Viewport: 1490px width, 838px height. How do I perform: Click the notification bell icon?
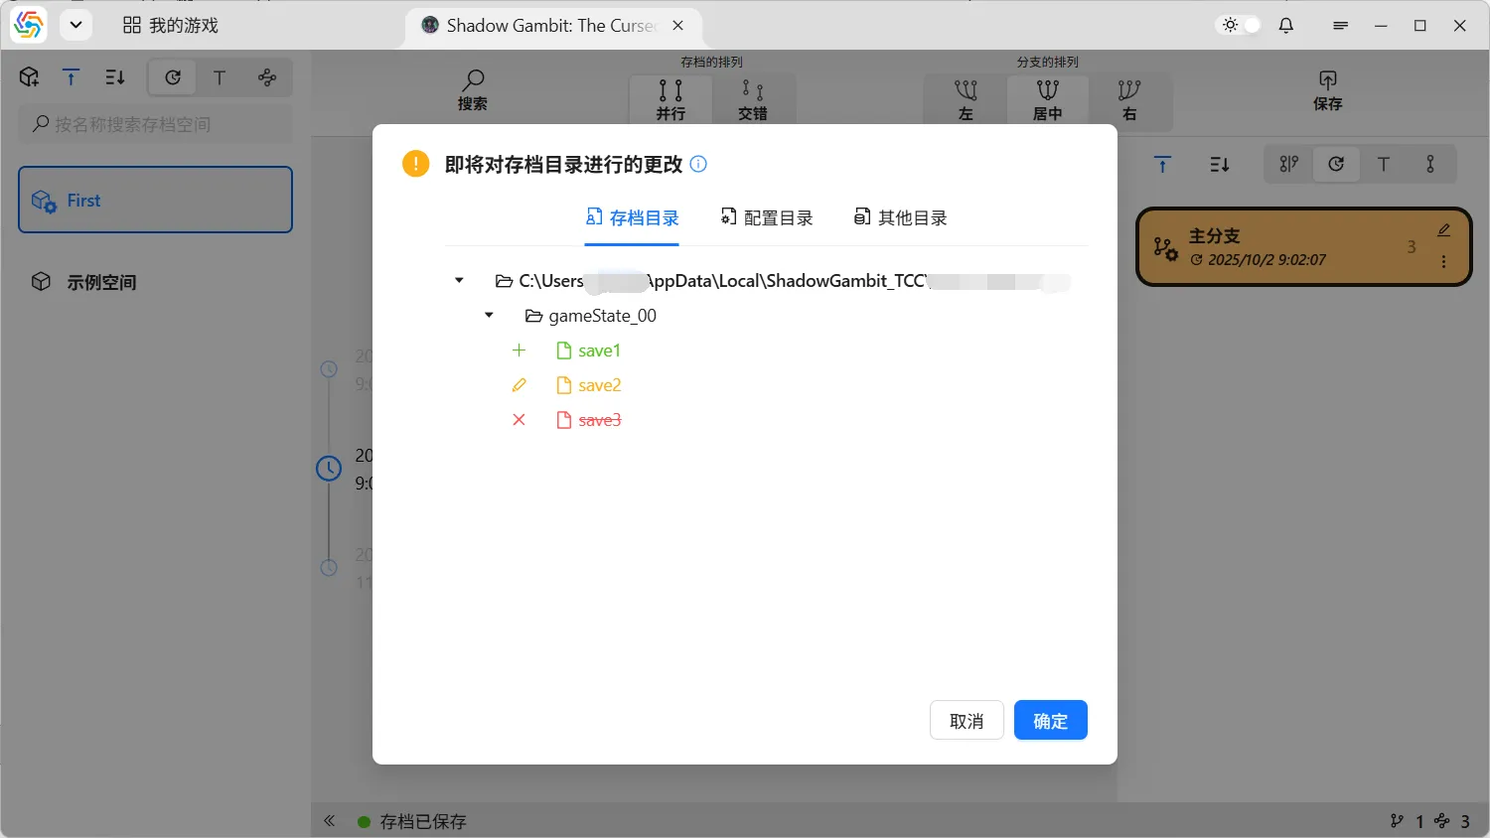click(1286, 26)
